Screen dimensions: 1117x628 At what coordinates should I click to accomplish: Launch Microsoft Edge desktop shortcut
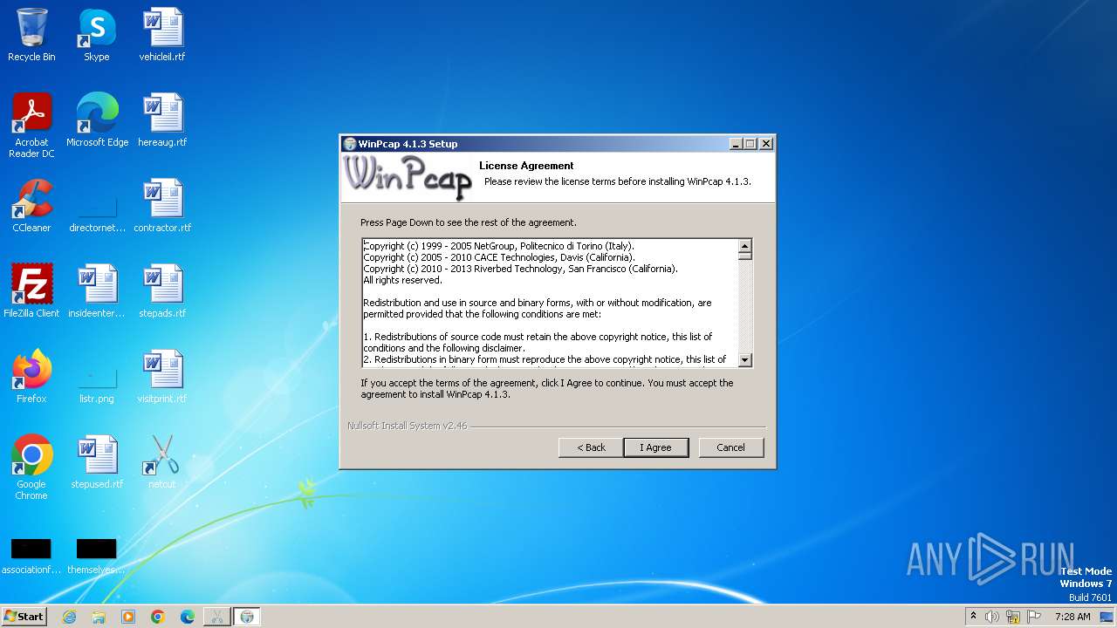click(x=97, y=120)
